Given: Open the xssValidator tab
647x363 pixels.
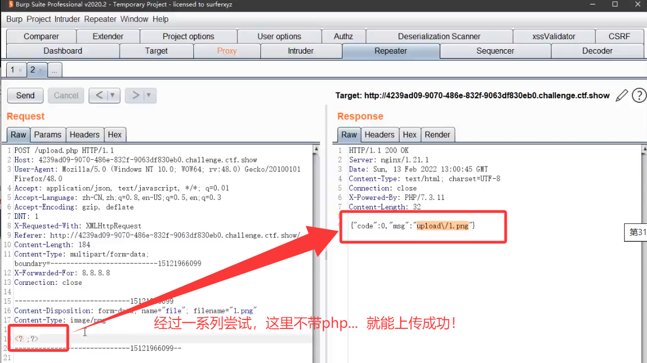Looking at the screenshot, I should [554, 36].
